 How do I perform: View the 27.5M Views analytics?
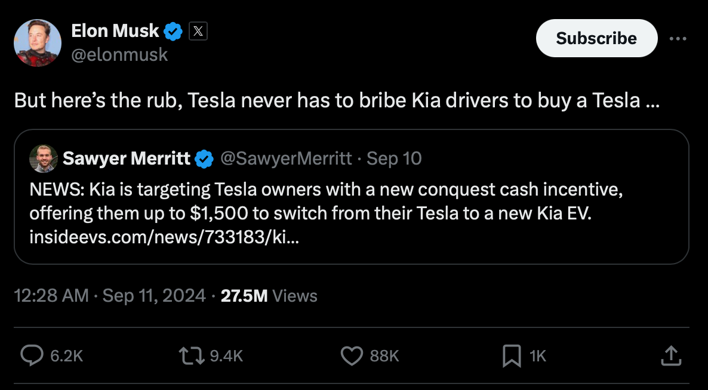269,296
